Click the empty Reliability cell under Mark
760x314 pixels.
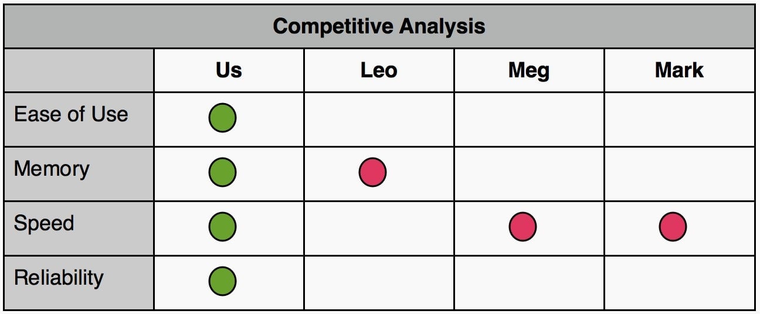point(679,282)
